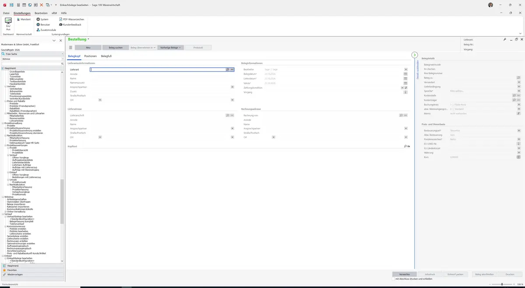Open the wrench tool in document header

tap(505, 39)
